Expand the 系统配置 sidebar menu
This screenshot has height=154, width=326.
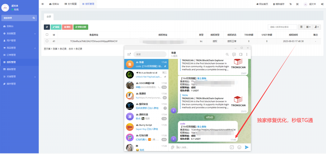coord(19,33)
